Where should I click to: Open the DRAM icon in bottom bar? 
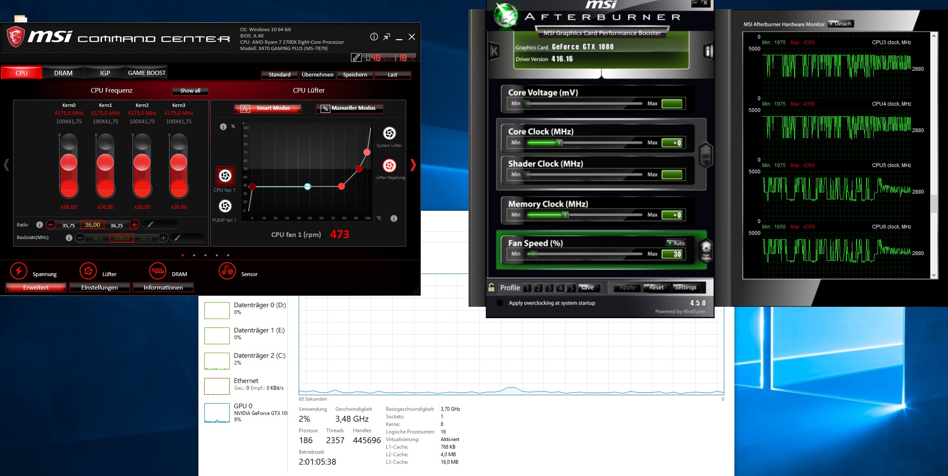pyautogui.click(x=158, y=271)
